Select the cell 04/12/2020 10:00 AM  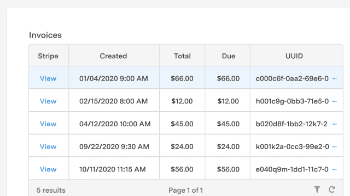[114, 123]
